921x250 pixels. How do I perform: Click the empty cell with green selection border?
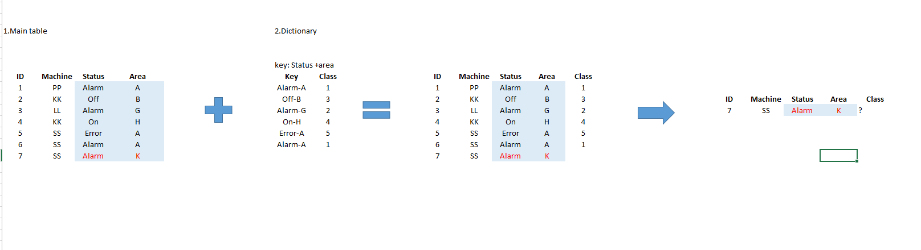pyautogui.click(x=838, y=155)
